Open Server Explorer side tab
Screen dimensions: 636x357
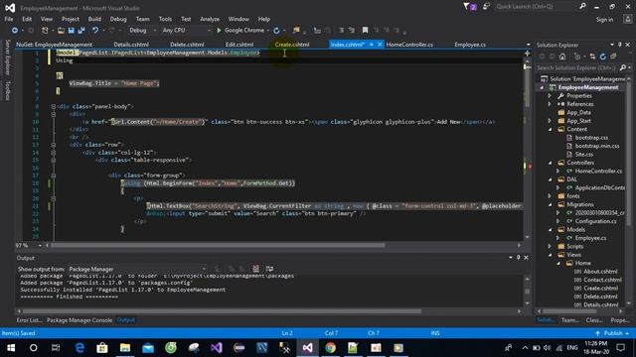pos(7,58)
